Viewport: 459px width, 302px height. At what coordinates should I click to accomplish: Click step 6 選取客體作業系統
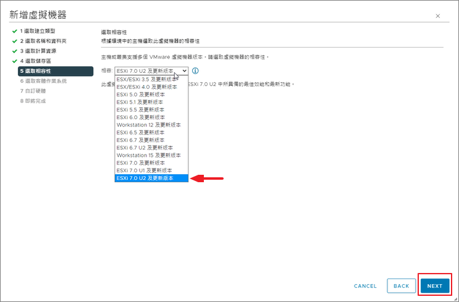43,81
